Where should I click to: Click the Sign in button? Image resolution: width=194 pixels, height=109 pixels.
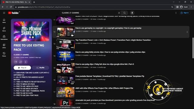185,13
